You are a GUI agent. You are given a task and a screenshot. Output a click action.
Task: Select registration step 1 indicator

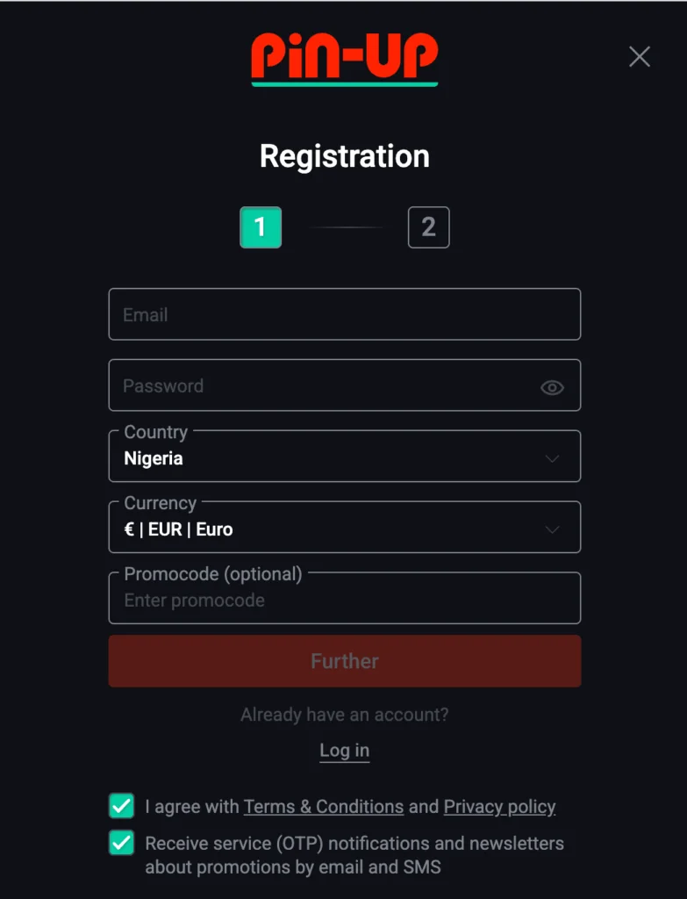(261, 227)
